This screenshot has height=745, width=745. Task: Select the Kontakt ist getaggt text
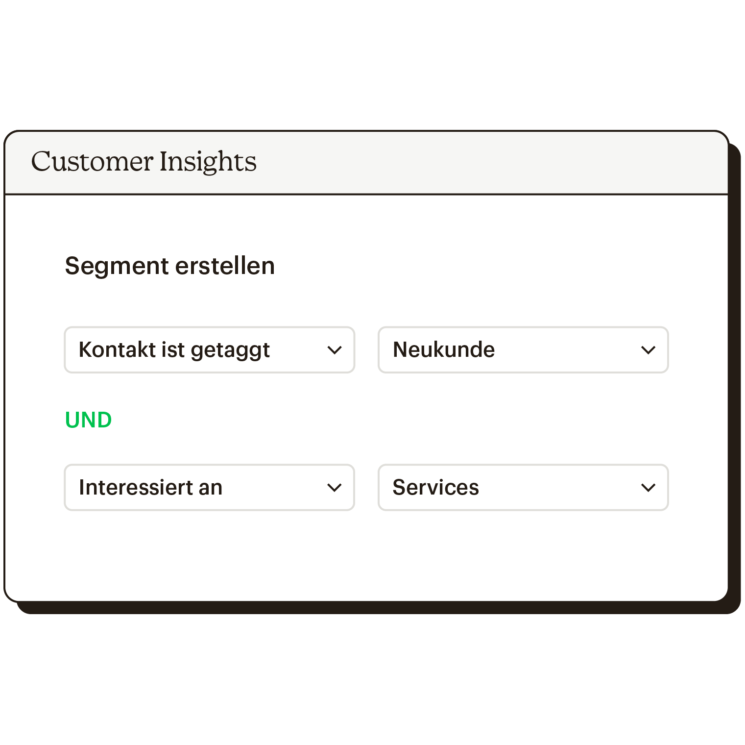pos(174,350)
